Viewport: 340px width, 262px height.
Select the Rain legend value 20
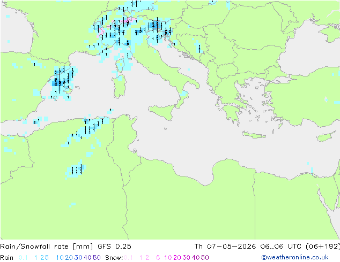click(x=69, y=258)
